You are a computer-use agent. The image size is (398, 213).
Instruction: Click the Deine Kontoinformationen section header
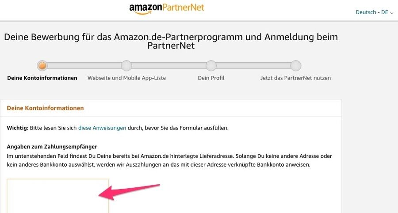[45, 108]
